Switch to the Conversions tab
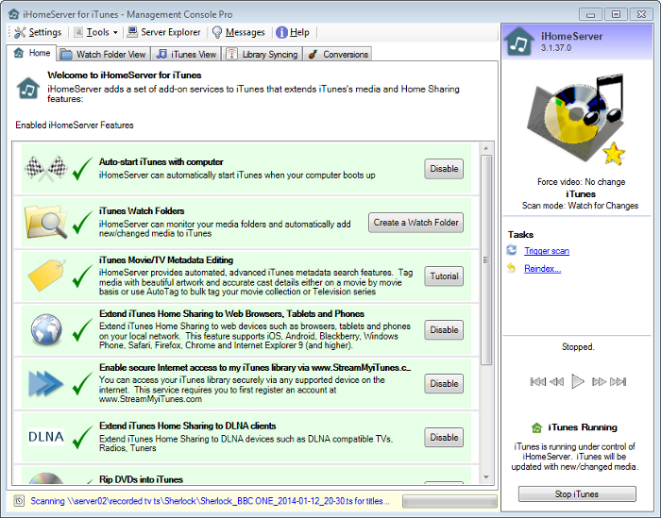This screenshot has width=661, height=518. pos(338,55)
